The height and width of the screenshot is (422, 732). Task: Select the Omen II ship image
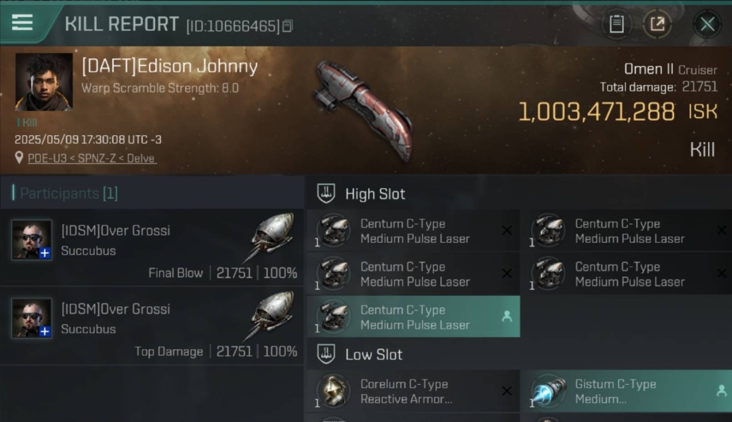coord(363,110)
